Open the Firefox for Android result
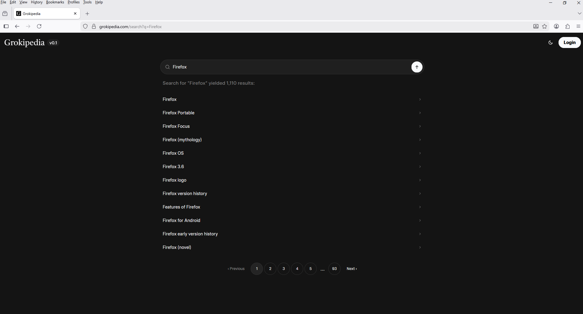Image resolution: width=583 pixels, height=314 pixels. click(292, 220)
